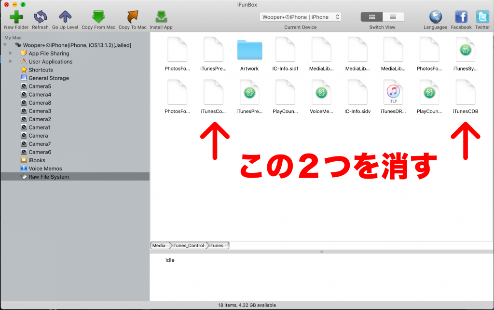Click the Copy To Mac icon

[132, 17]
